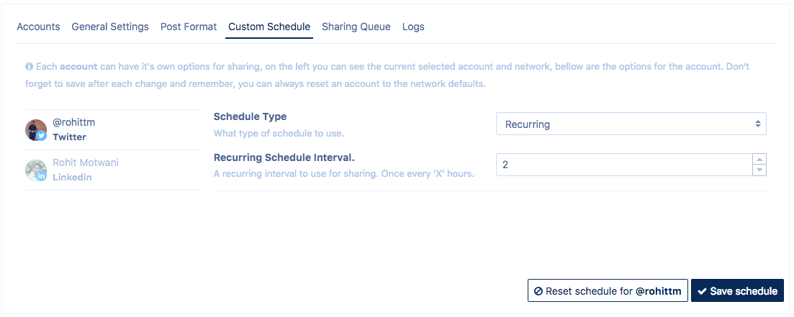This screenshot has width=794, height=317.
Task: Click the checkmark icon on Save schedule
Action: [x=702, y=291]
